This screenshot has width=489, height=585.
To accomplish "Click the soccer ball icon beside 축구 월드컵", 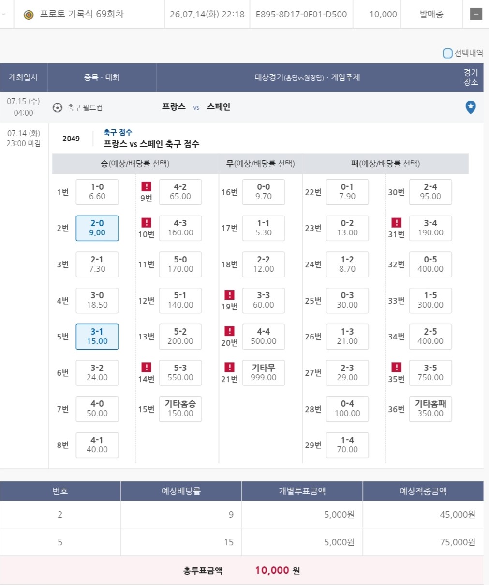I will coord(58,108).
